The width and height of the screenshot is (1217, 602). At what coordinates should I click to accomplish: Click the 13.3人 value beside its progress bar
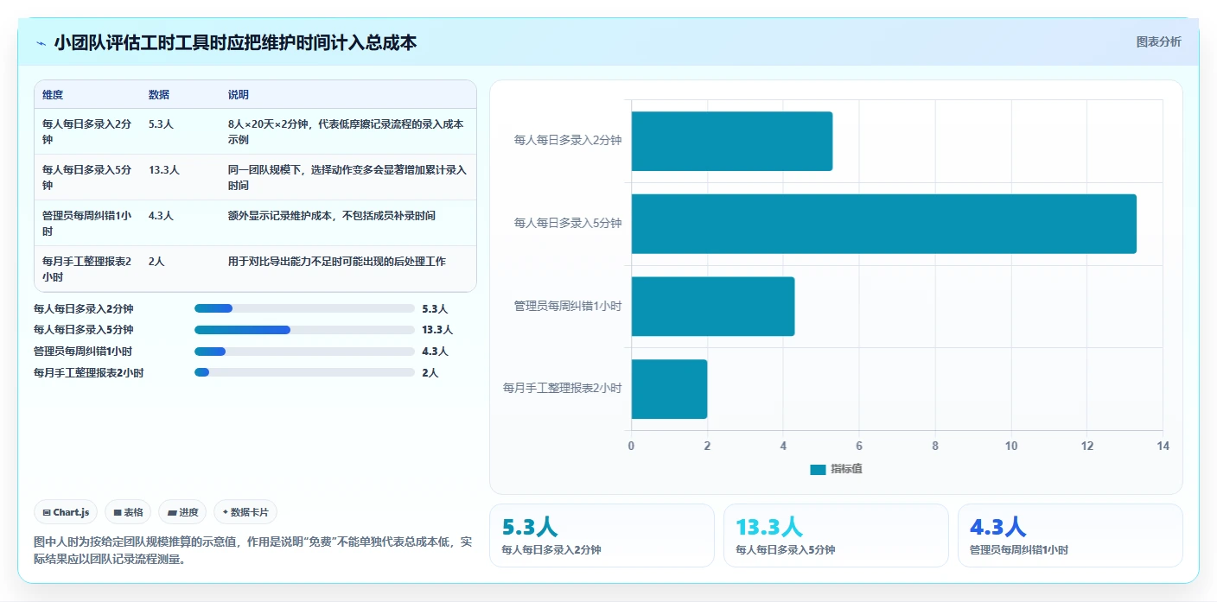(437, 330)
